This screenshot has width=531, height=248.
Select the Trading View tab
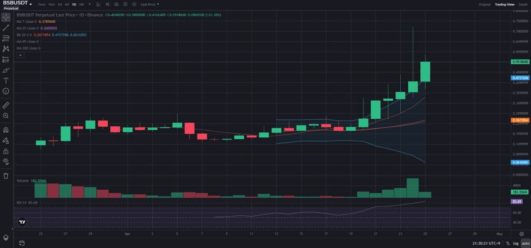[x=504, y=4]
